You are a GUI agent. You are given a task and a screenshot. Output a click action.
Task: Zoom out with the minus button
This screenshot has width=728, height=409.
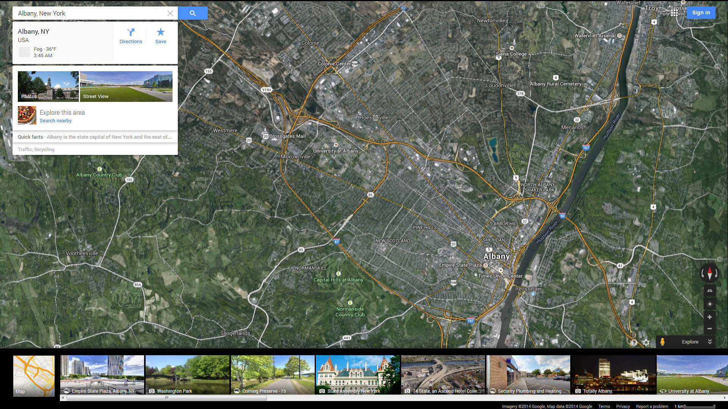(709, 329)
